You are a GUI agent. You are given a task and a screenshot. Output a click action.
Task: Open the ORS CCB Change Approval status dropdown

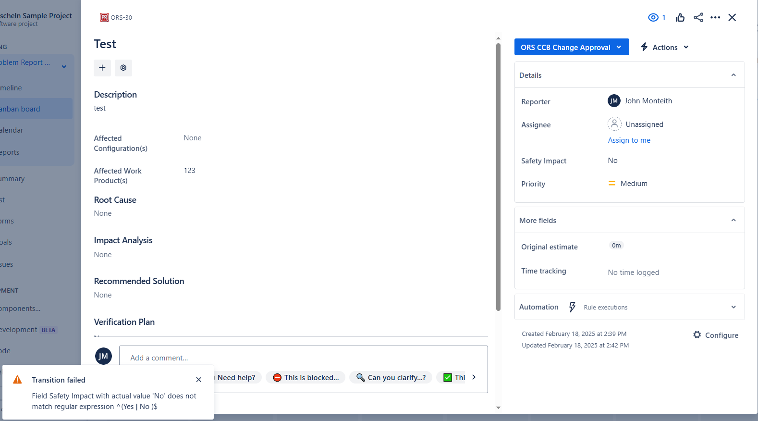click(x=572, y=47)
